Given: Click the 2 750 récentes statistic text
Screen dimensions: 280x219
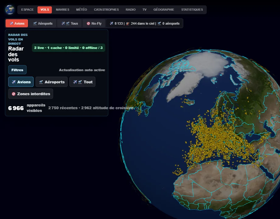Looking at the screenshot, I should (x=63, y=108).
